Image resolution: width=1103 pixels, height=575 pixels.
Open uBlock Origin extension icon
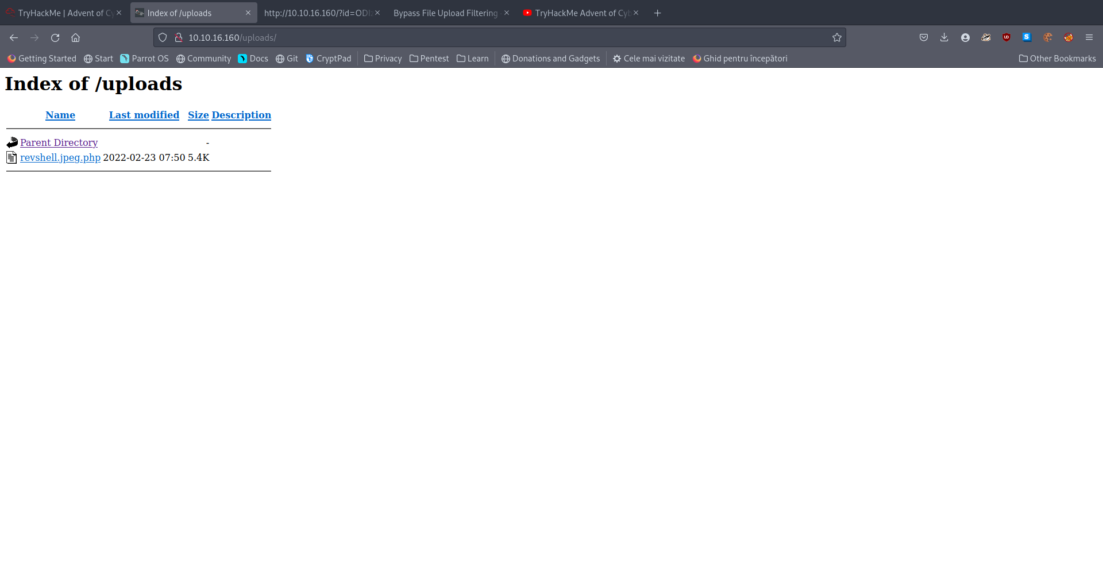1006,38
